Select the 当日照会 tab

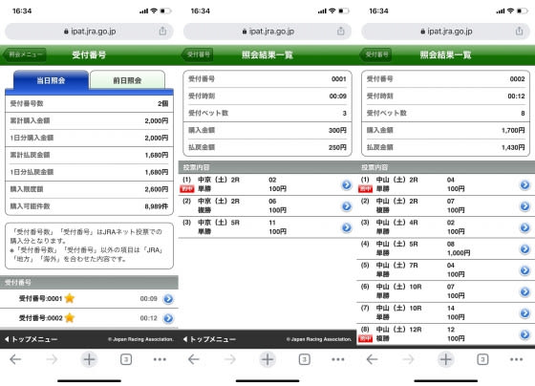tap(51, 80)
